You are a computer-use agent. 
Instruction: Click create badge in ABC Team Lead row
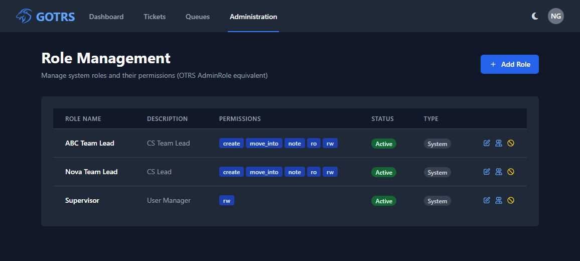click(232, 143)
